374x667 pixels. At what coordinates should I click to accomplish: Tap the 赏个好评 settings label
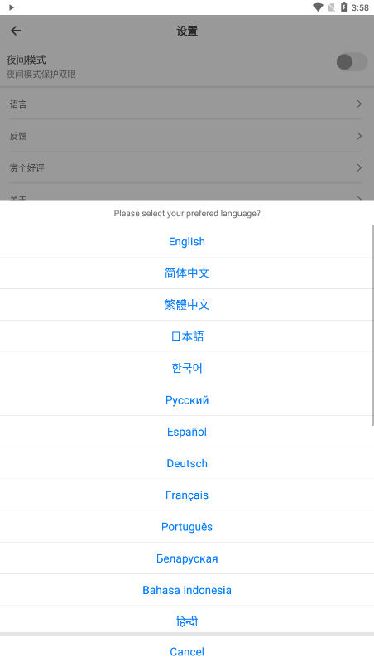click(x=26, y=167)
